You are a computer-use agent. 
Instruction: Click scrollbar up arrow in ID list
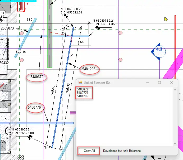[175, 90]
